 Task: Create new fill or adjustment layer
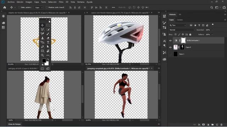[x=208, y=125]
